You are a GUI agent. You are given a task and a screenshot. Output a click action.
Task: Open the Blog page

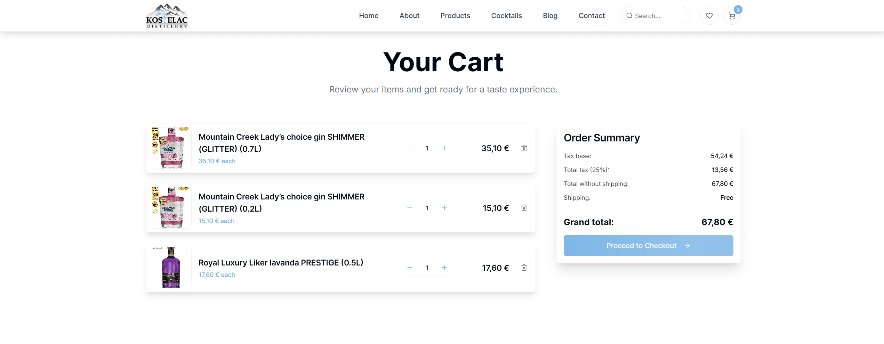click(x=550, y=16)
